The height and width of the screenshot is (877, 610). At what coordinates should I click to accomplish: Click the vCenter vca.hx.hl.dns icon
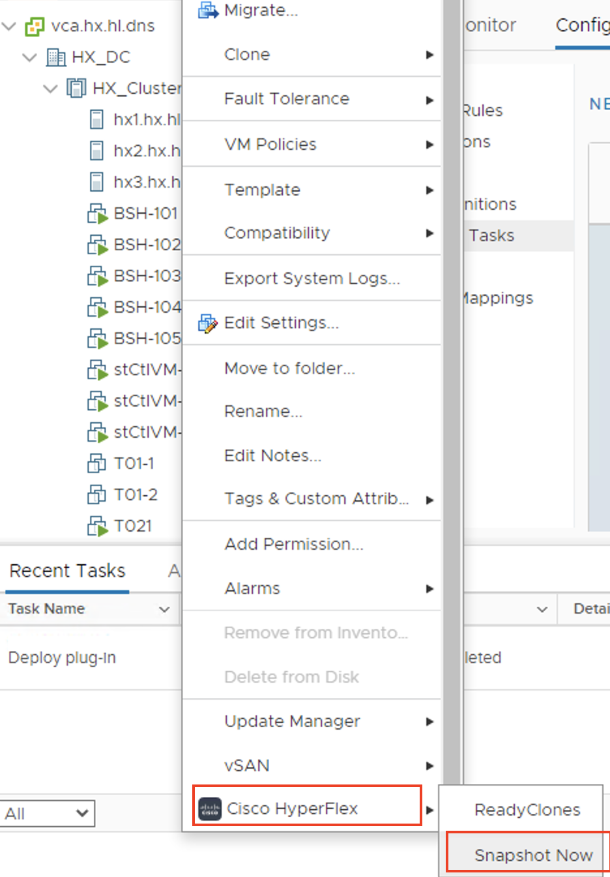click(x=35, y=26)
